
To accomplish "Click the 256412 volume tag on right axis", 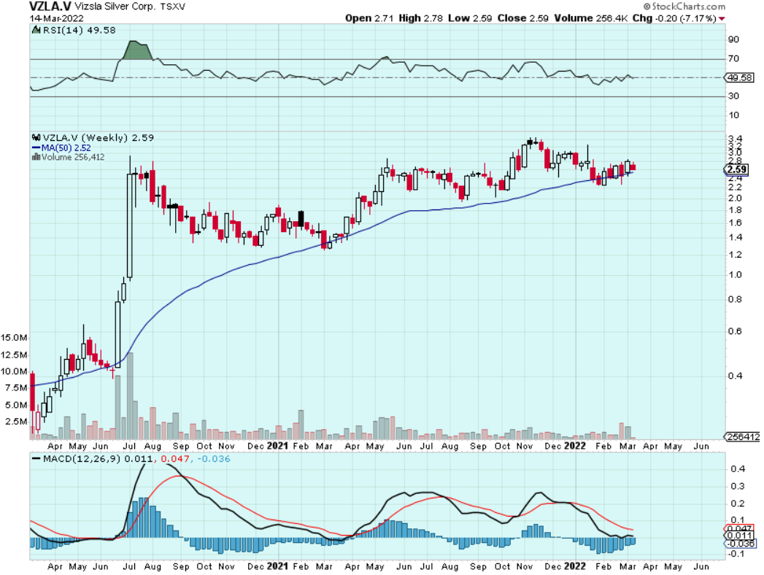I will point(743,437).
